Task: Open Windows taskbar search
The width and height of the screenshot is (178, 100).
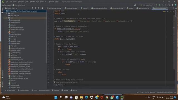Action: pos(61,97)
